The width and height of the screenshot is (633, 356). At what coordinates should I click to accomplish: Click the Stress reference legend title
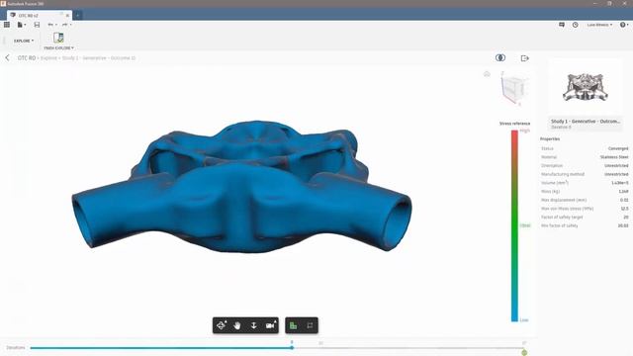point(514,124)
